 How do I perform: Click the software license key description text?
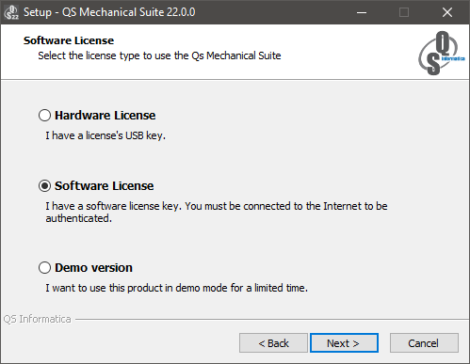pos(217,212)
